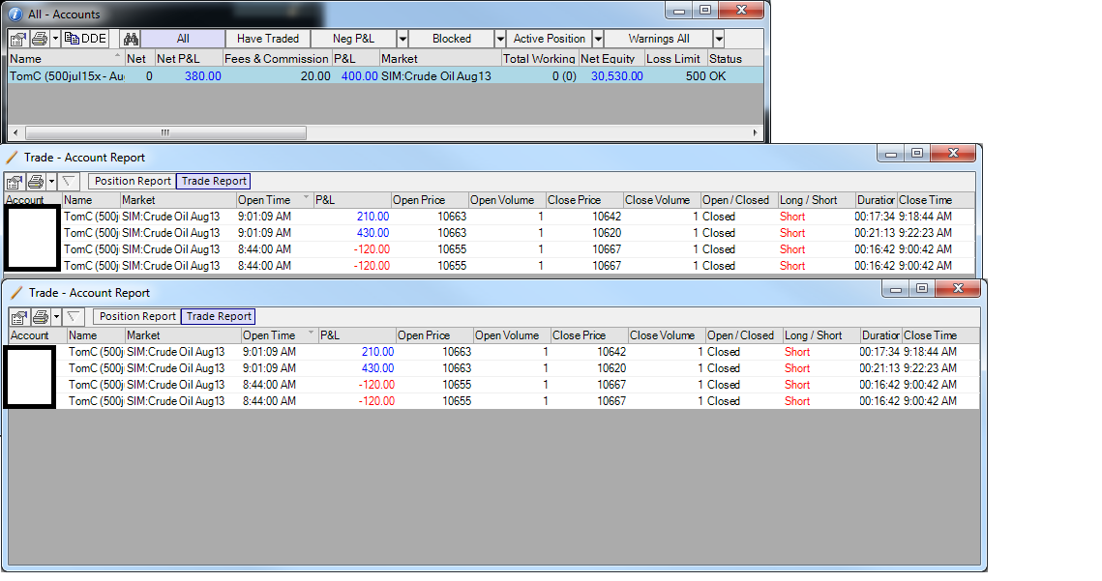Expand the Blocked dropdown arrow
Viewport: 1102px width, 581px height.
point(500,39)
